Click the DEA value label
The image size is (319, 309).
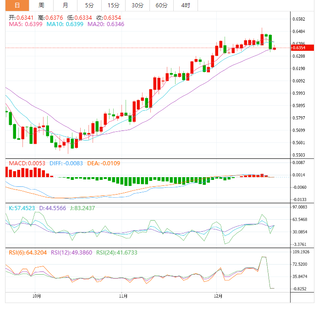104,163
